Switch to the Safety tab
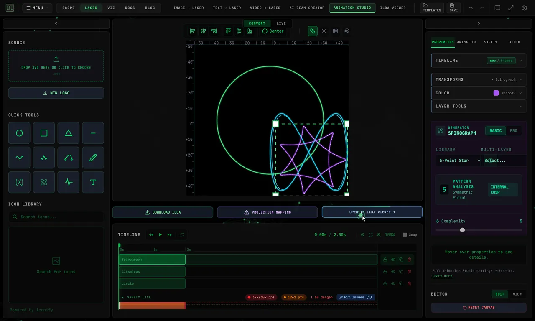 (x=491, y=42)
